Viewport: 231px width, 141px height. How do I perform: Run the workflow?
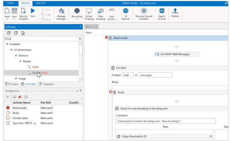(33, 12)
